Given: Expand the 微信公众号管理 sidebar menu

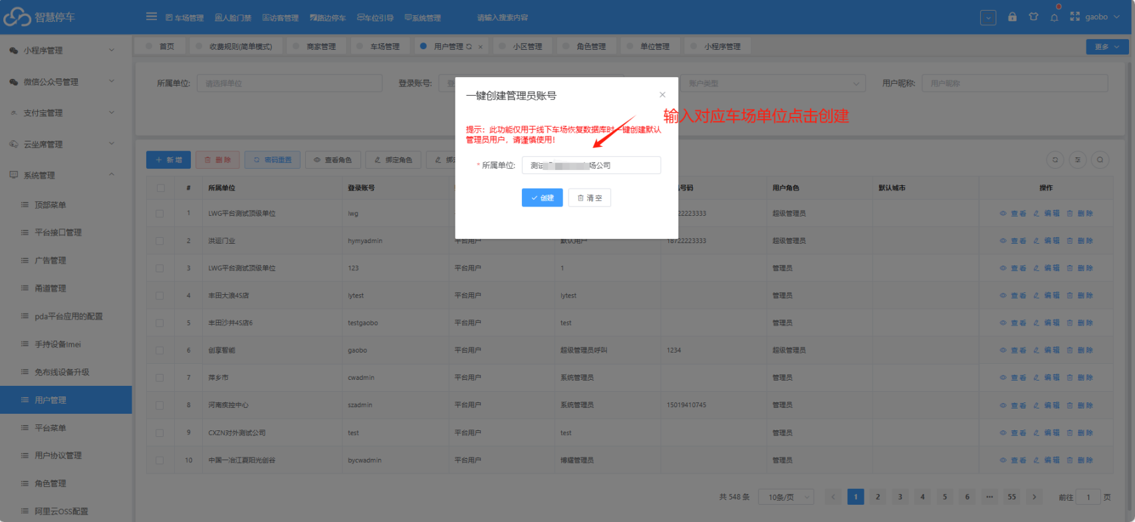Looking at the screenshot, I should point(66,82).
